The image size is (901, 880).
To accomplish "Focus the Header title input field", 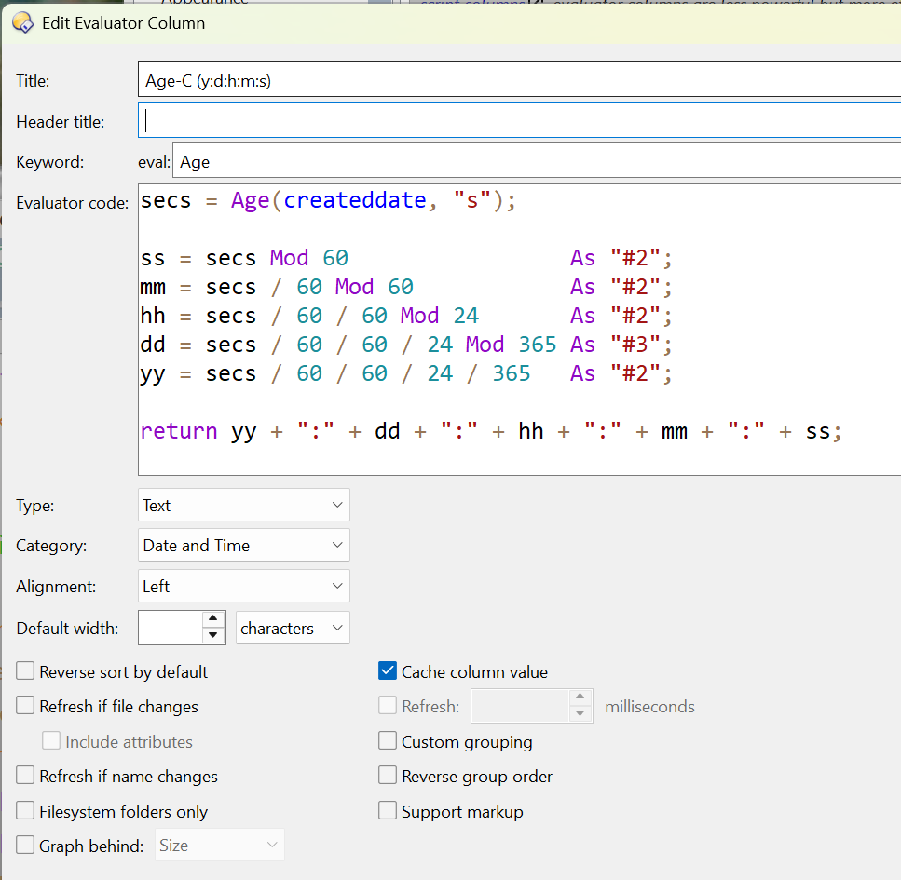I will click(x=518, y=121).
